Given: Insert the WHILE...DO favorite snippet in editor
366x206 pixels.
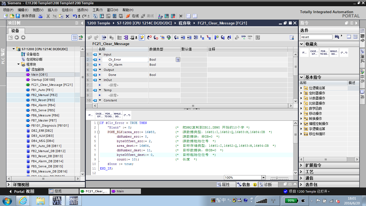Looking at the screenshot, I should point(118,115).
